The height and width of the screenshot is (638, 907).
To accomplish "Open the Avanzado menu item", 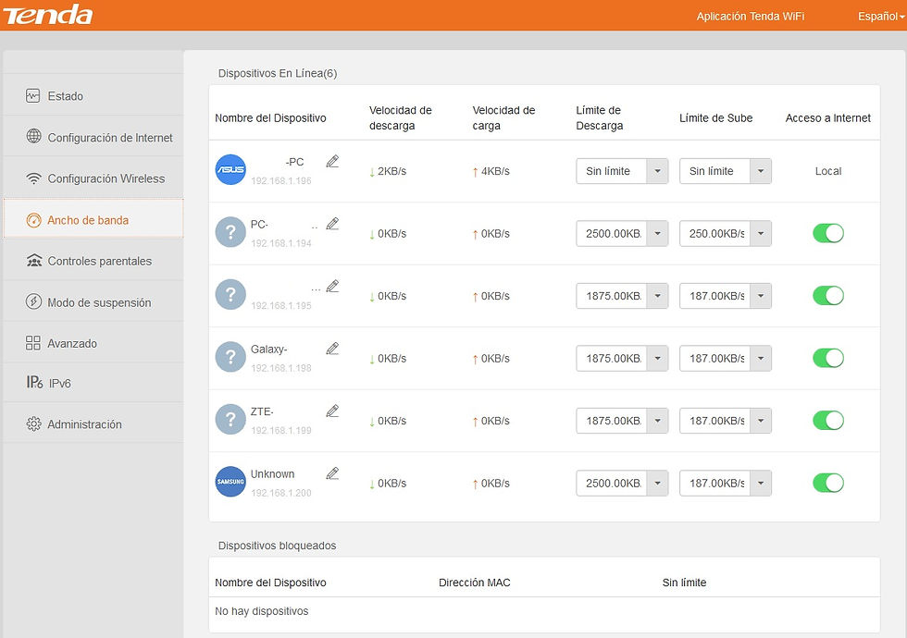I will (93, 343).
